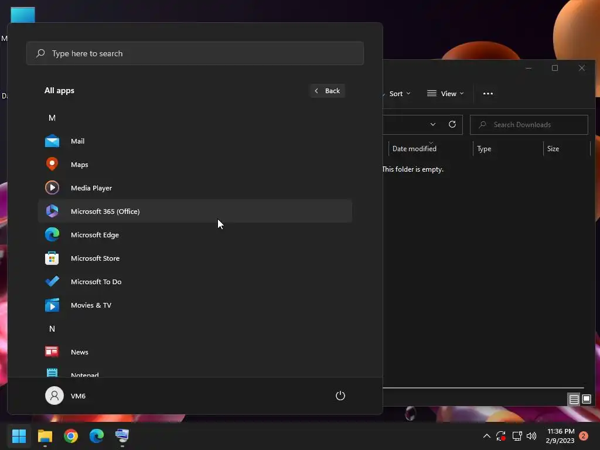
Task: Open the VM6 user account avatar
Action: [54, 396]
